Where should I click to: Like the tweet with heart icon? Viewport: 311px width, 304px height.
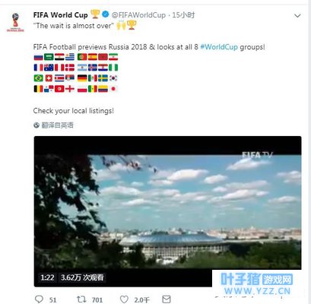tap(124, 299)
